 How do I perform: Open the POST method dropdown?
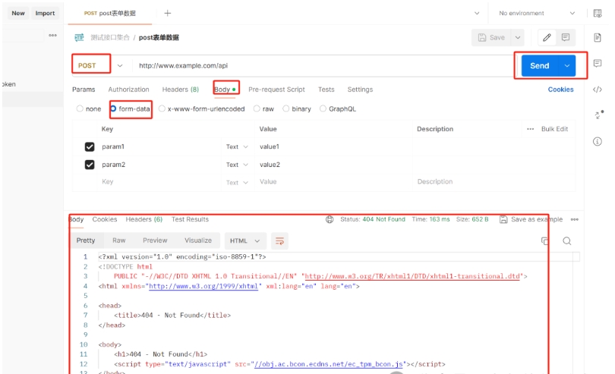tap(120, 65)
